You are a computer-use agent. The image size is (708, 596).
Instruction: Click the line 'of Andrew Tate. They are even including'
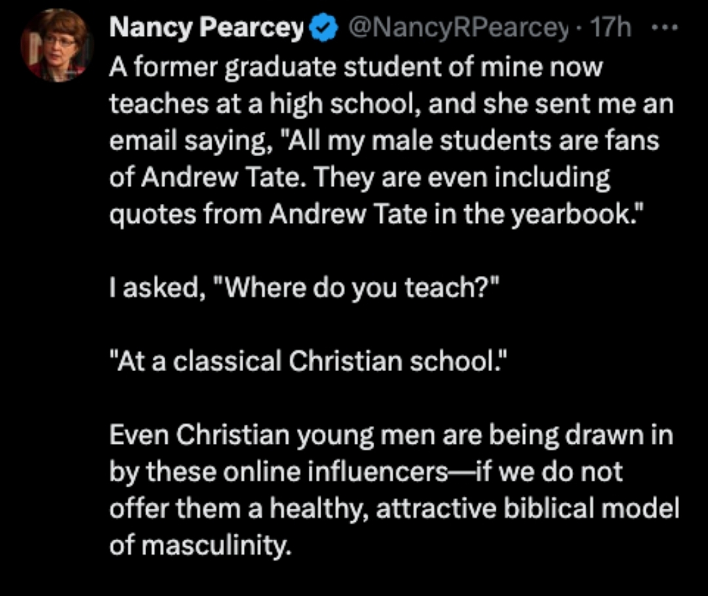click(x=359, y=178)
